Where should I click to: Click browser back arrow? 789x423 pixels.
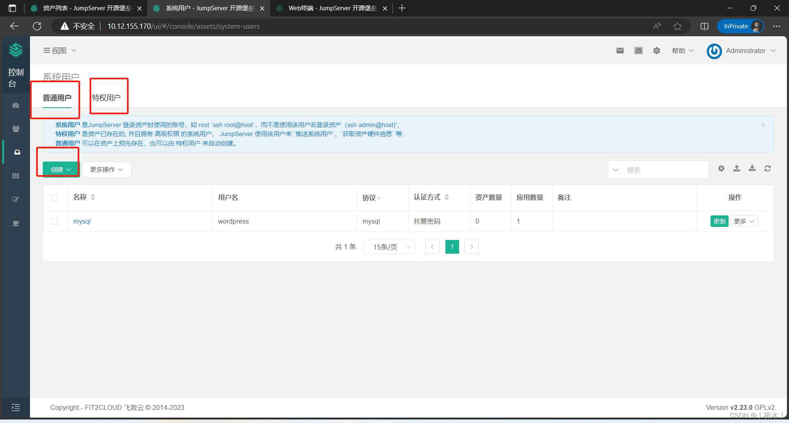(14, 26)
